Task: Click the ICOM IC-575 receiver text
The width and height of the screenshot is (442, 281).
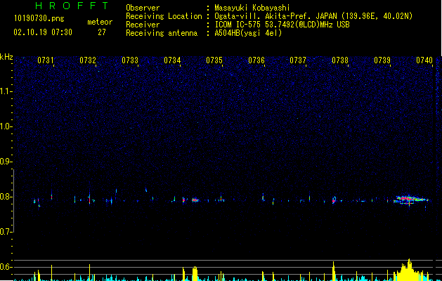Action: click(282, 25)
